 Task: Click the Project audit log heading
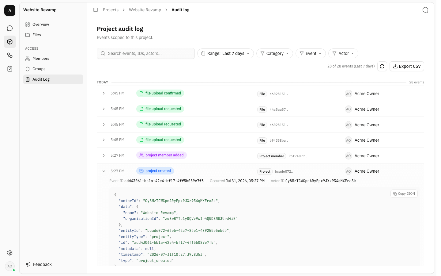(120, 29)
